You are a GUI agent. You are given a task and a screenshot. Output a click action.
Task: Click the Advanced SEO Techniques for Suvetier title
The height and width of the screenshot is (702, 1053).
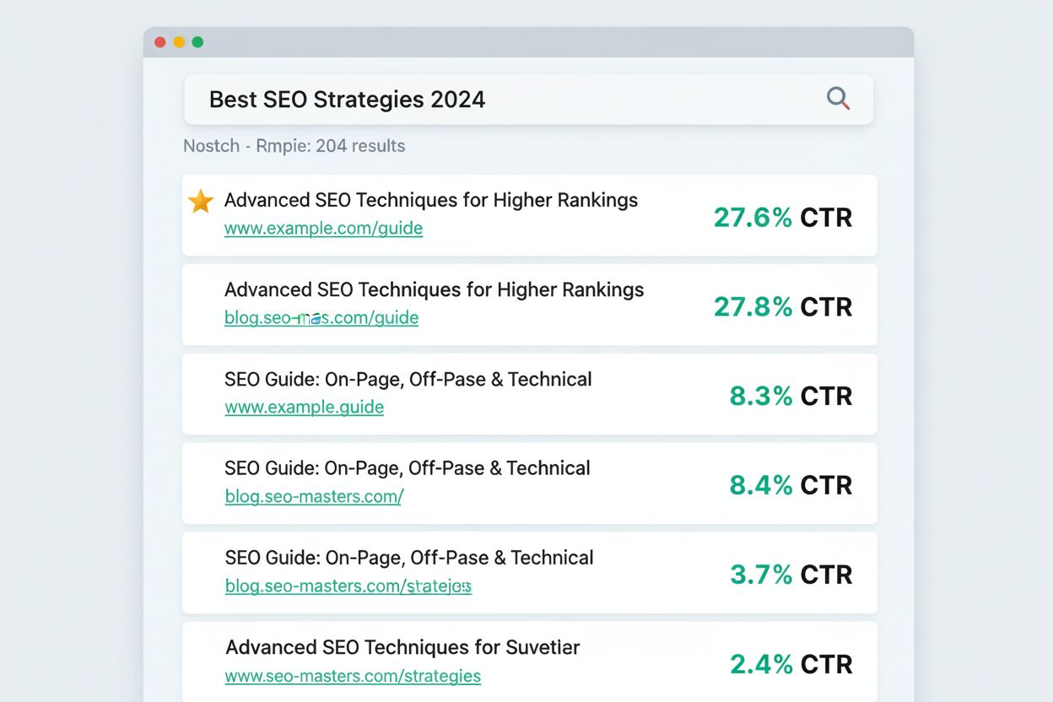point(402,647)
